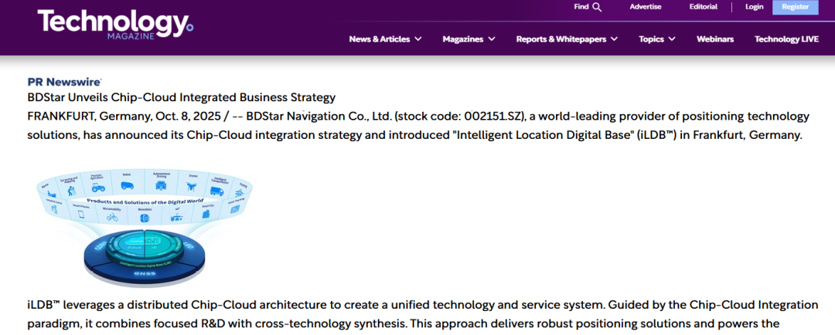Click the Wearables icon in the infographic
Viewport: 835px width, 335px height.
pos(143,218)
